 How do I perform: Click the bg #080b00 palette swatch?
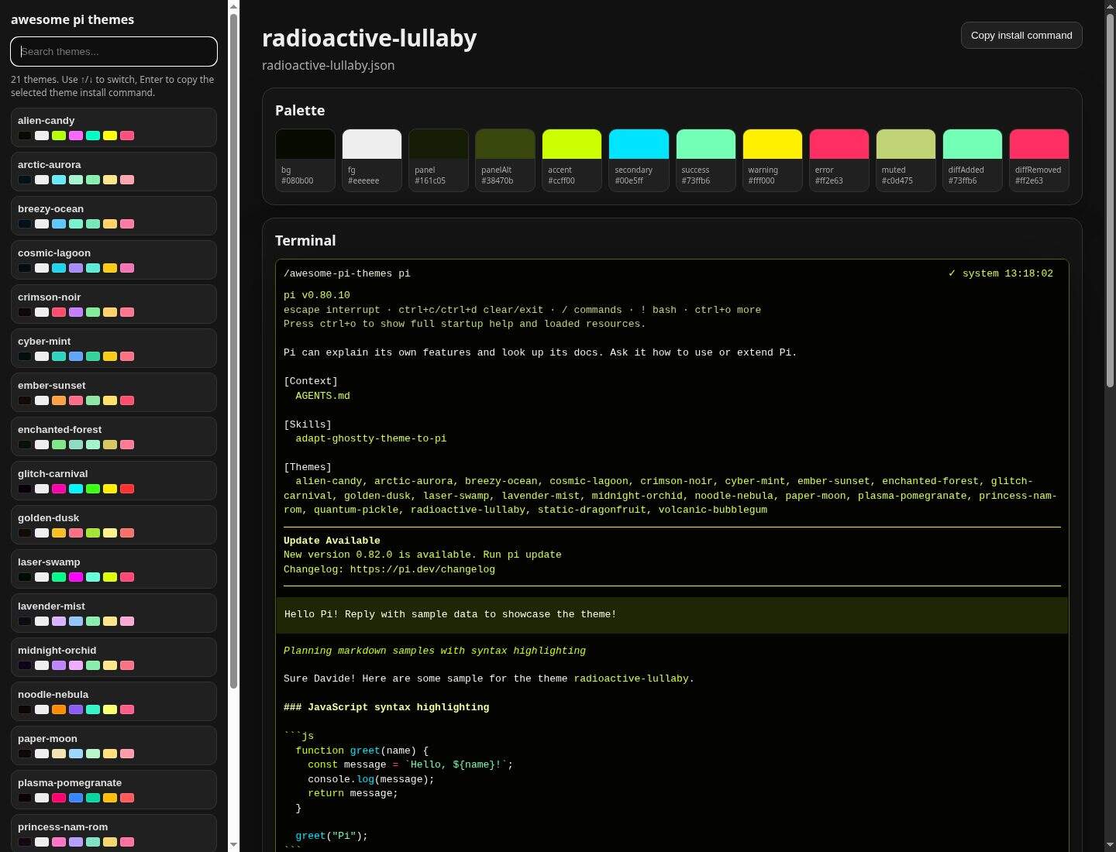point(305,160)
